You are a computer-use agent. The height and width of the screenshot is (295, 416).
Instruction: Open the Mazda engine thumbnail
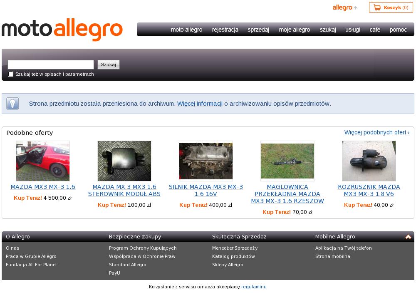pos(206,161)
